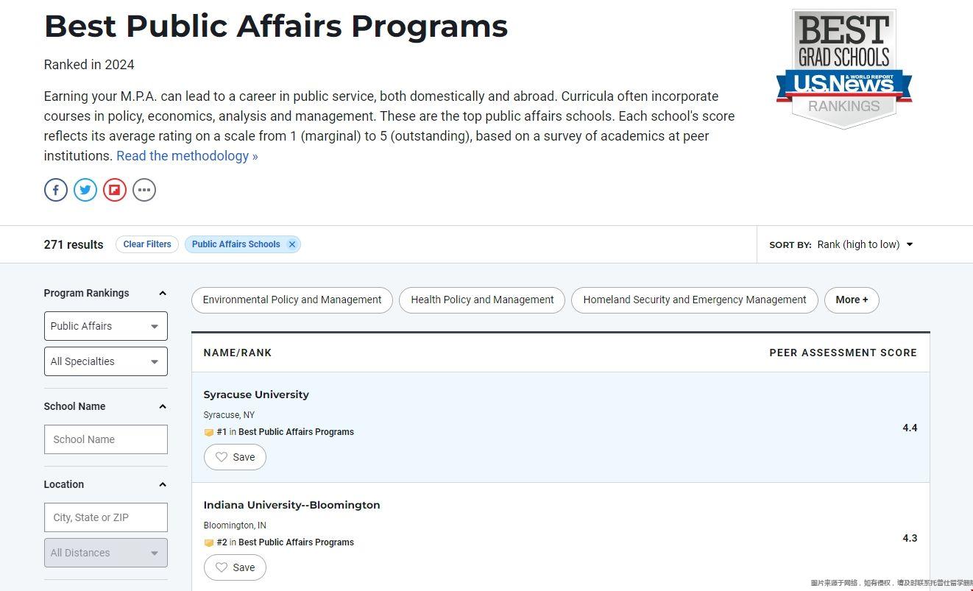Remove Public Affairs Schools filter with X

292,244
